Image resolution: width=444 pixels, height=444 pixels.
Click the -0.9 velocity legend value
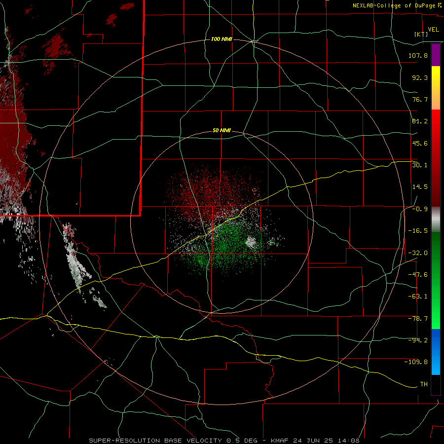click(x=420, y=209)
